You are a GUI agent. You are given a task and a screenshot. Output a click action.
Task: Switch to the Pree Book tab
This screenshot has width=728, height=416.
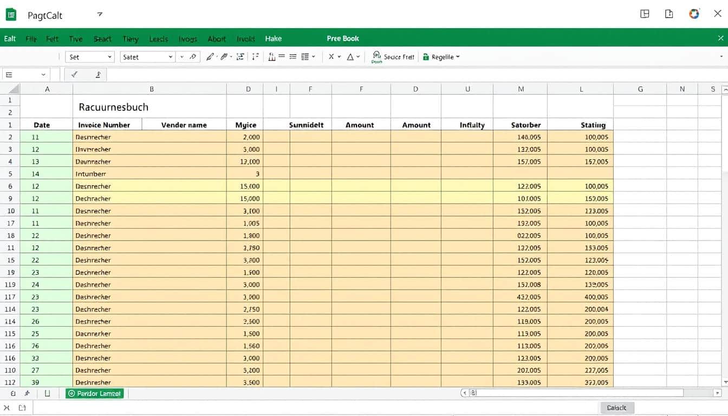(343, 38)
